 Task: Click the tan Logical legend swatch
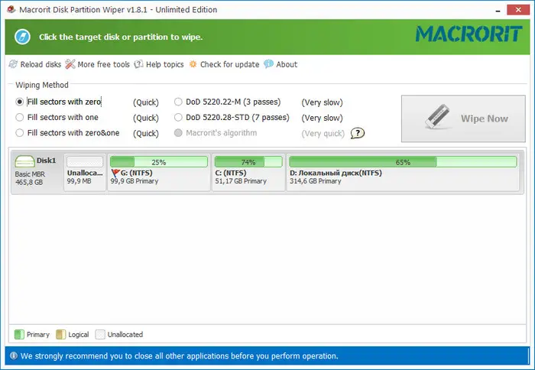(60, 335)
